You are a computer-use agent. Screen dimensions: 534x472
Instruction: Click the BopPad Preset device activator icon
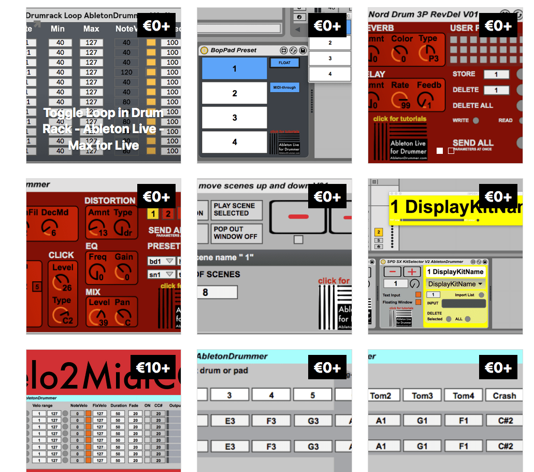tap(205, 50)
